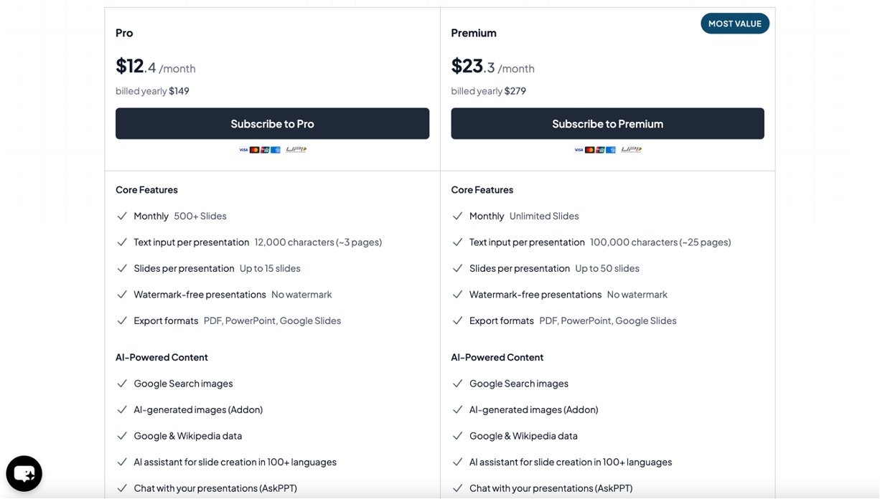Click the UPI logo under Premium plan

pos(632,150)
